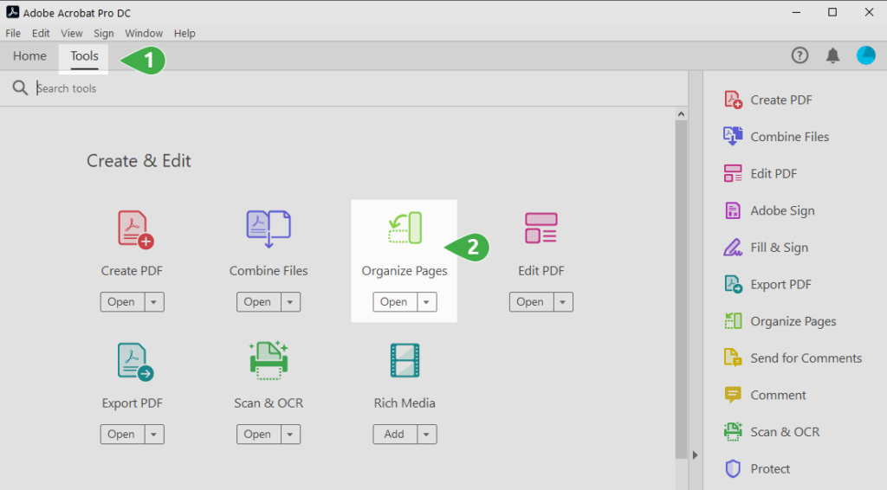Open the Window menu
Image resolution: width=887 pixels, height=490 pixels.
point(144,34)
